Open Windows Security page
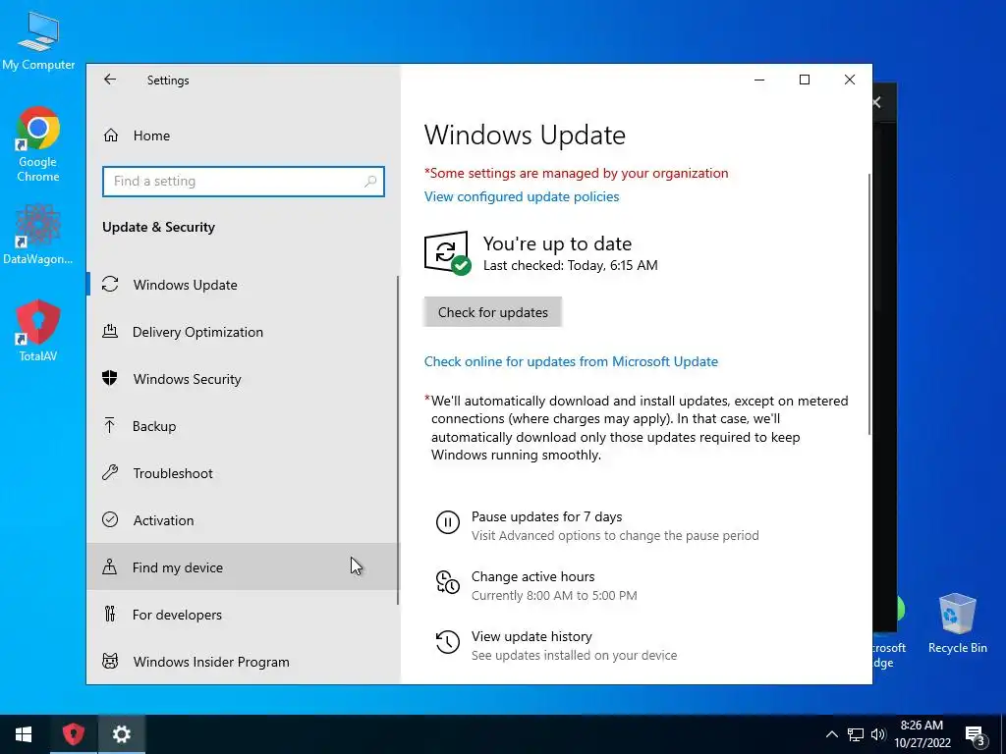 tap(244, 379)
